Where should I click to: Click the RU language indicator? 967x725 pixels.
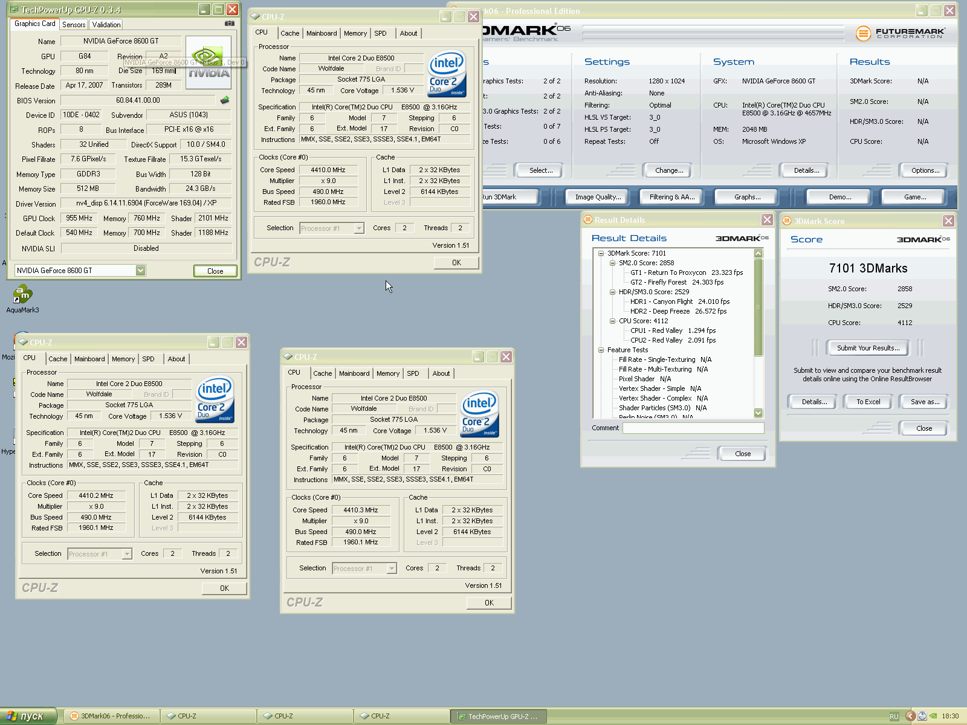(894, 716)
